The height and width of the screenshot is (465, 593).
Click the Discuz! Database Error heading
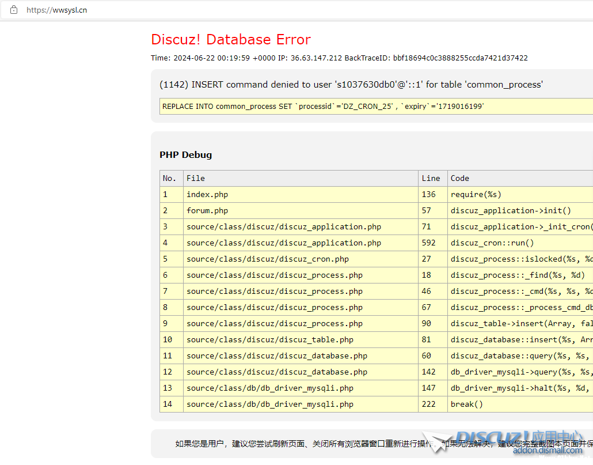point(230,39)
